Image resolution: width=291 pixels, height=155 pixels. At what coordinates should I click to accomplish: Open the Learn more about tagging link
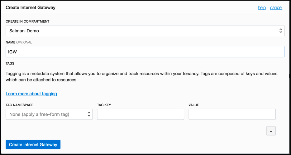31,93
